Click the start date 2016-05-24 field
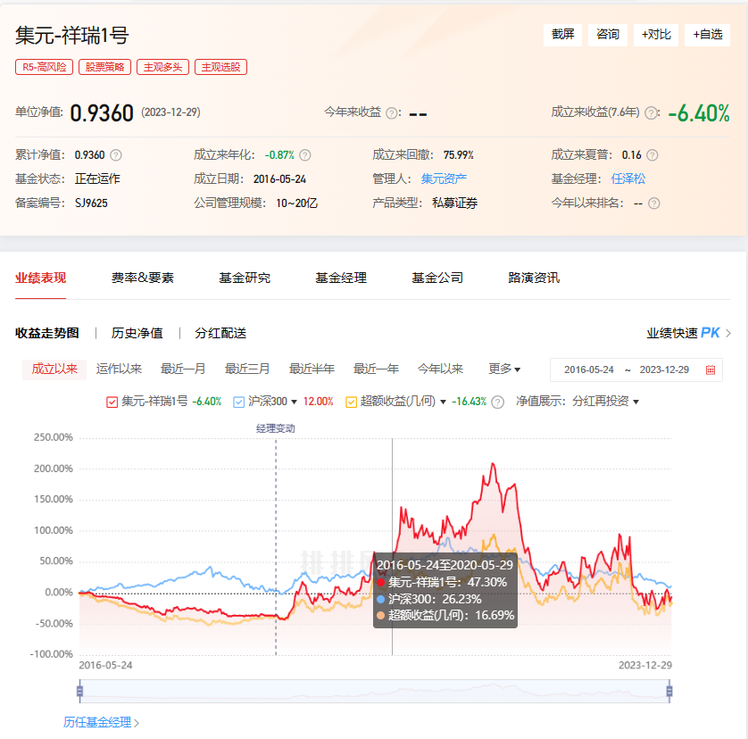The image size is (748, 739). [x=588, y=369]
